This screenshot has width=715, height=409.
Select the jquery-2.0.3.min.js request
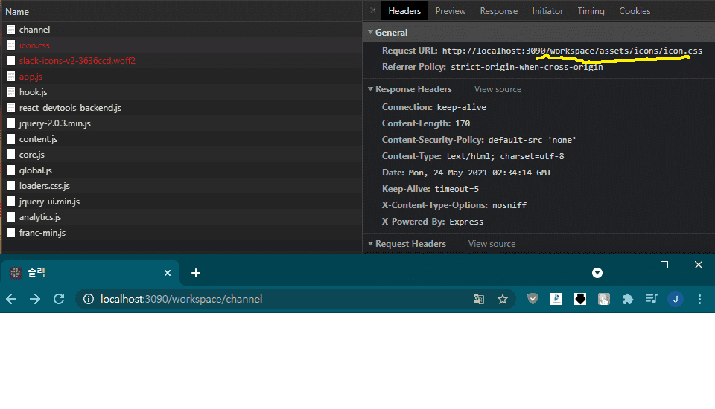pos(182,123)
